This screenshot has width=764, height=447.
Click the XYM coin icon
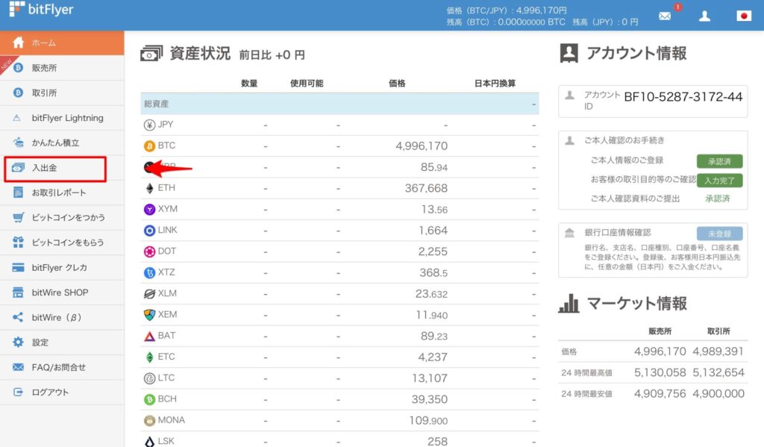[149, 209]
